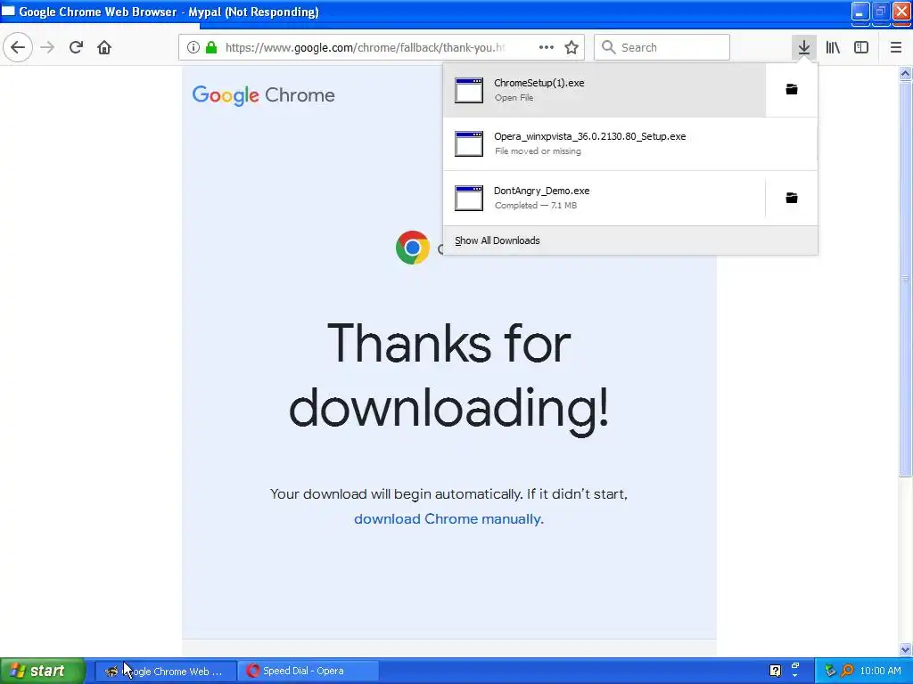
Task: Open containing folder for DontAngry_Demo.exe
Action: point(792,198)
